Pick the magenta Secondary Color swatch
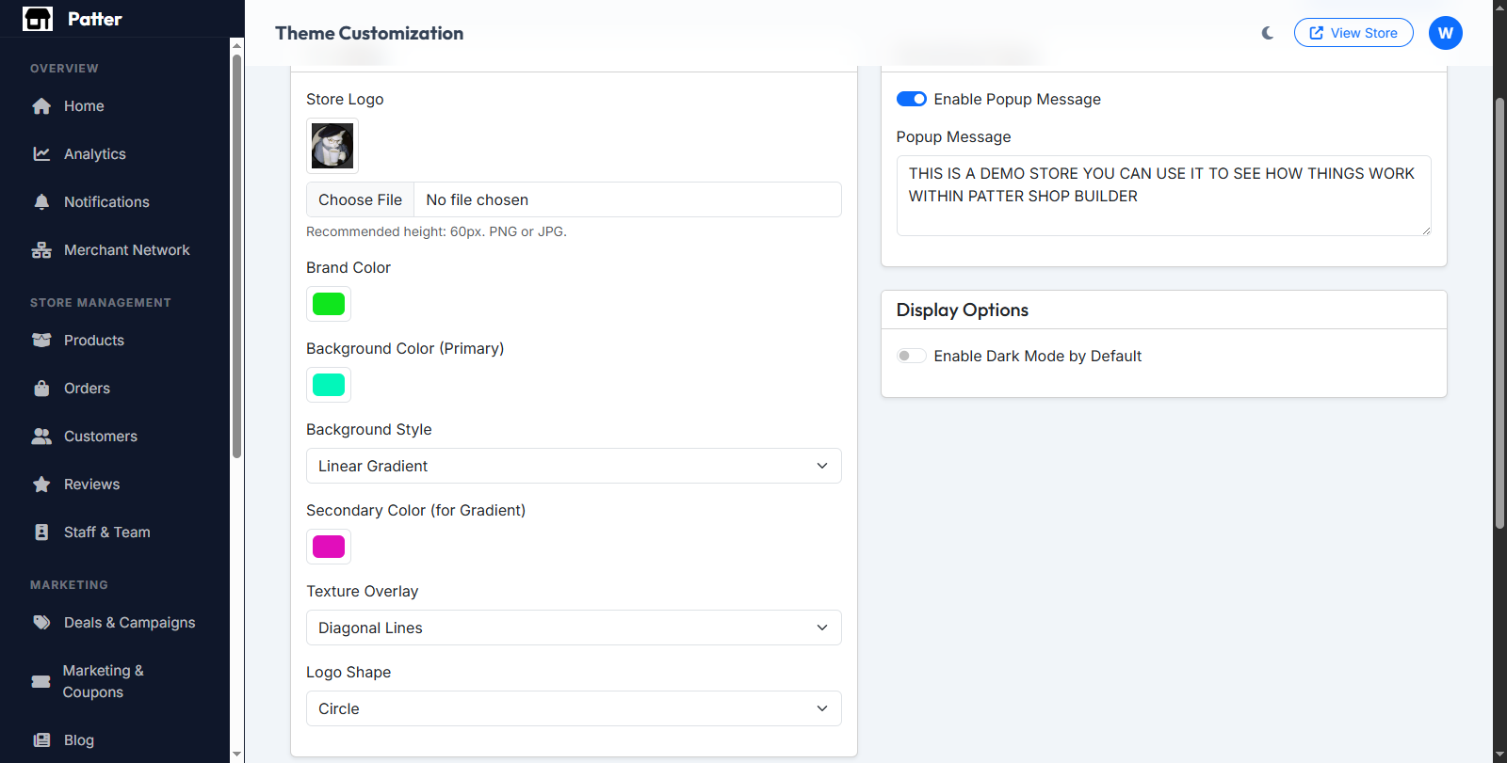Screen dimensions: 1507x763 (329, 547)
